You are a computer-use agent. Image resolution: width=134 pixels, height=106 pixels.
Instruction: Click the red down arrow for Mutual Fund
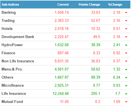(126, 102)
